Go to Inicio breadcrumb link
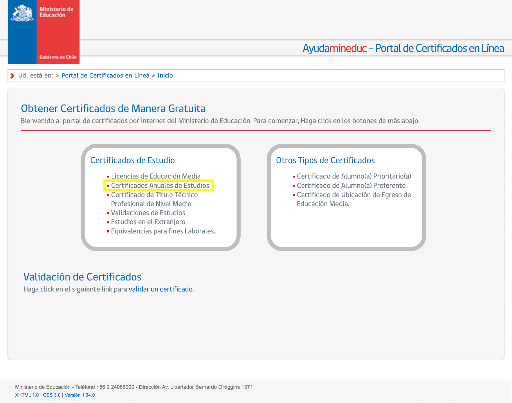Screen dimensions: 512x403 coord(165,75)
